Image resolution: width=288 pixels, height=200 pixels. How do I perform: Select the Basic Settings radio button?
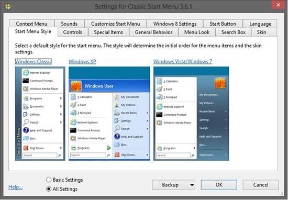coord(49,180)
